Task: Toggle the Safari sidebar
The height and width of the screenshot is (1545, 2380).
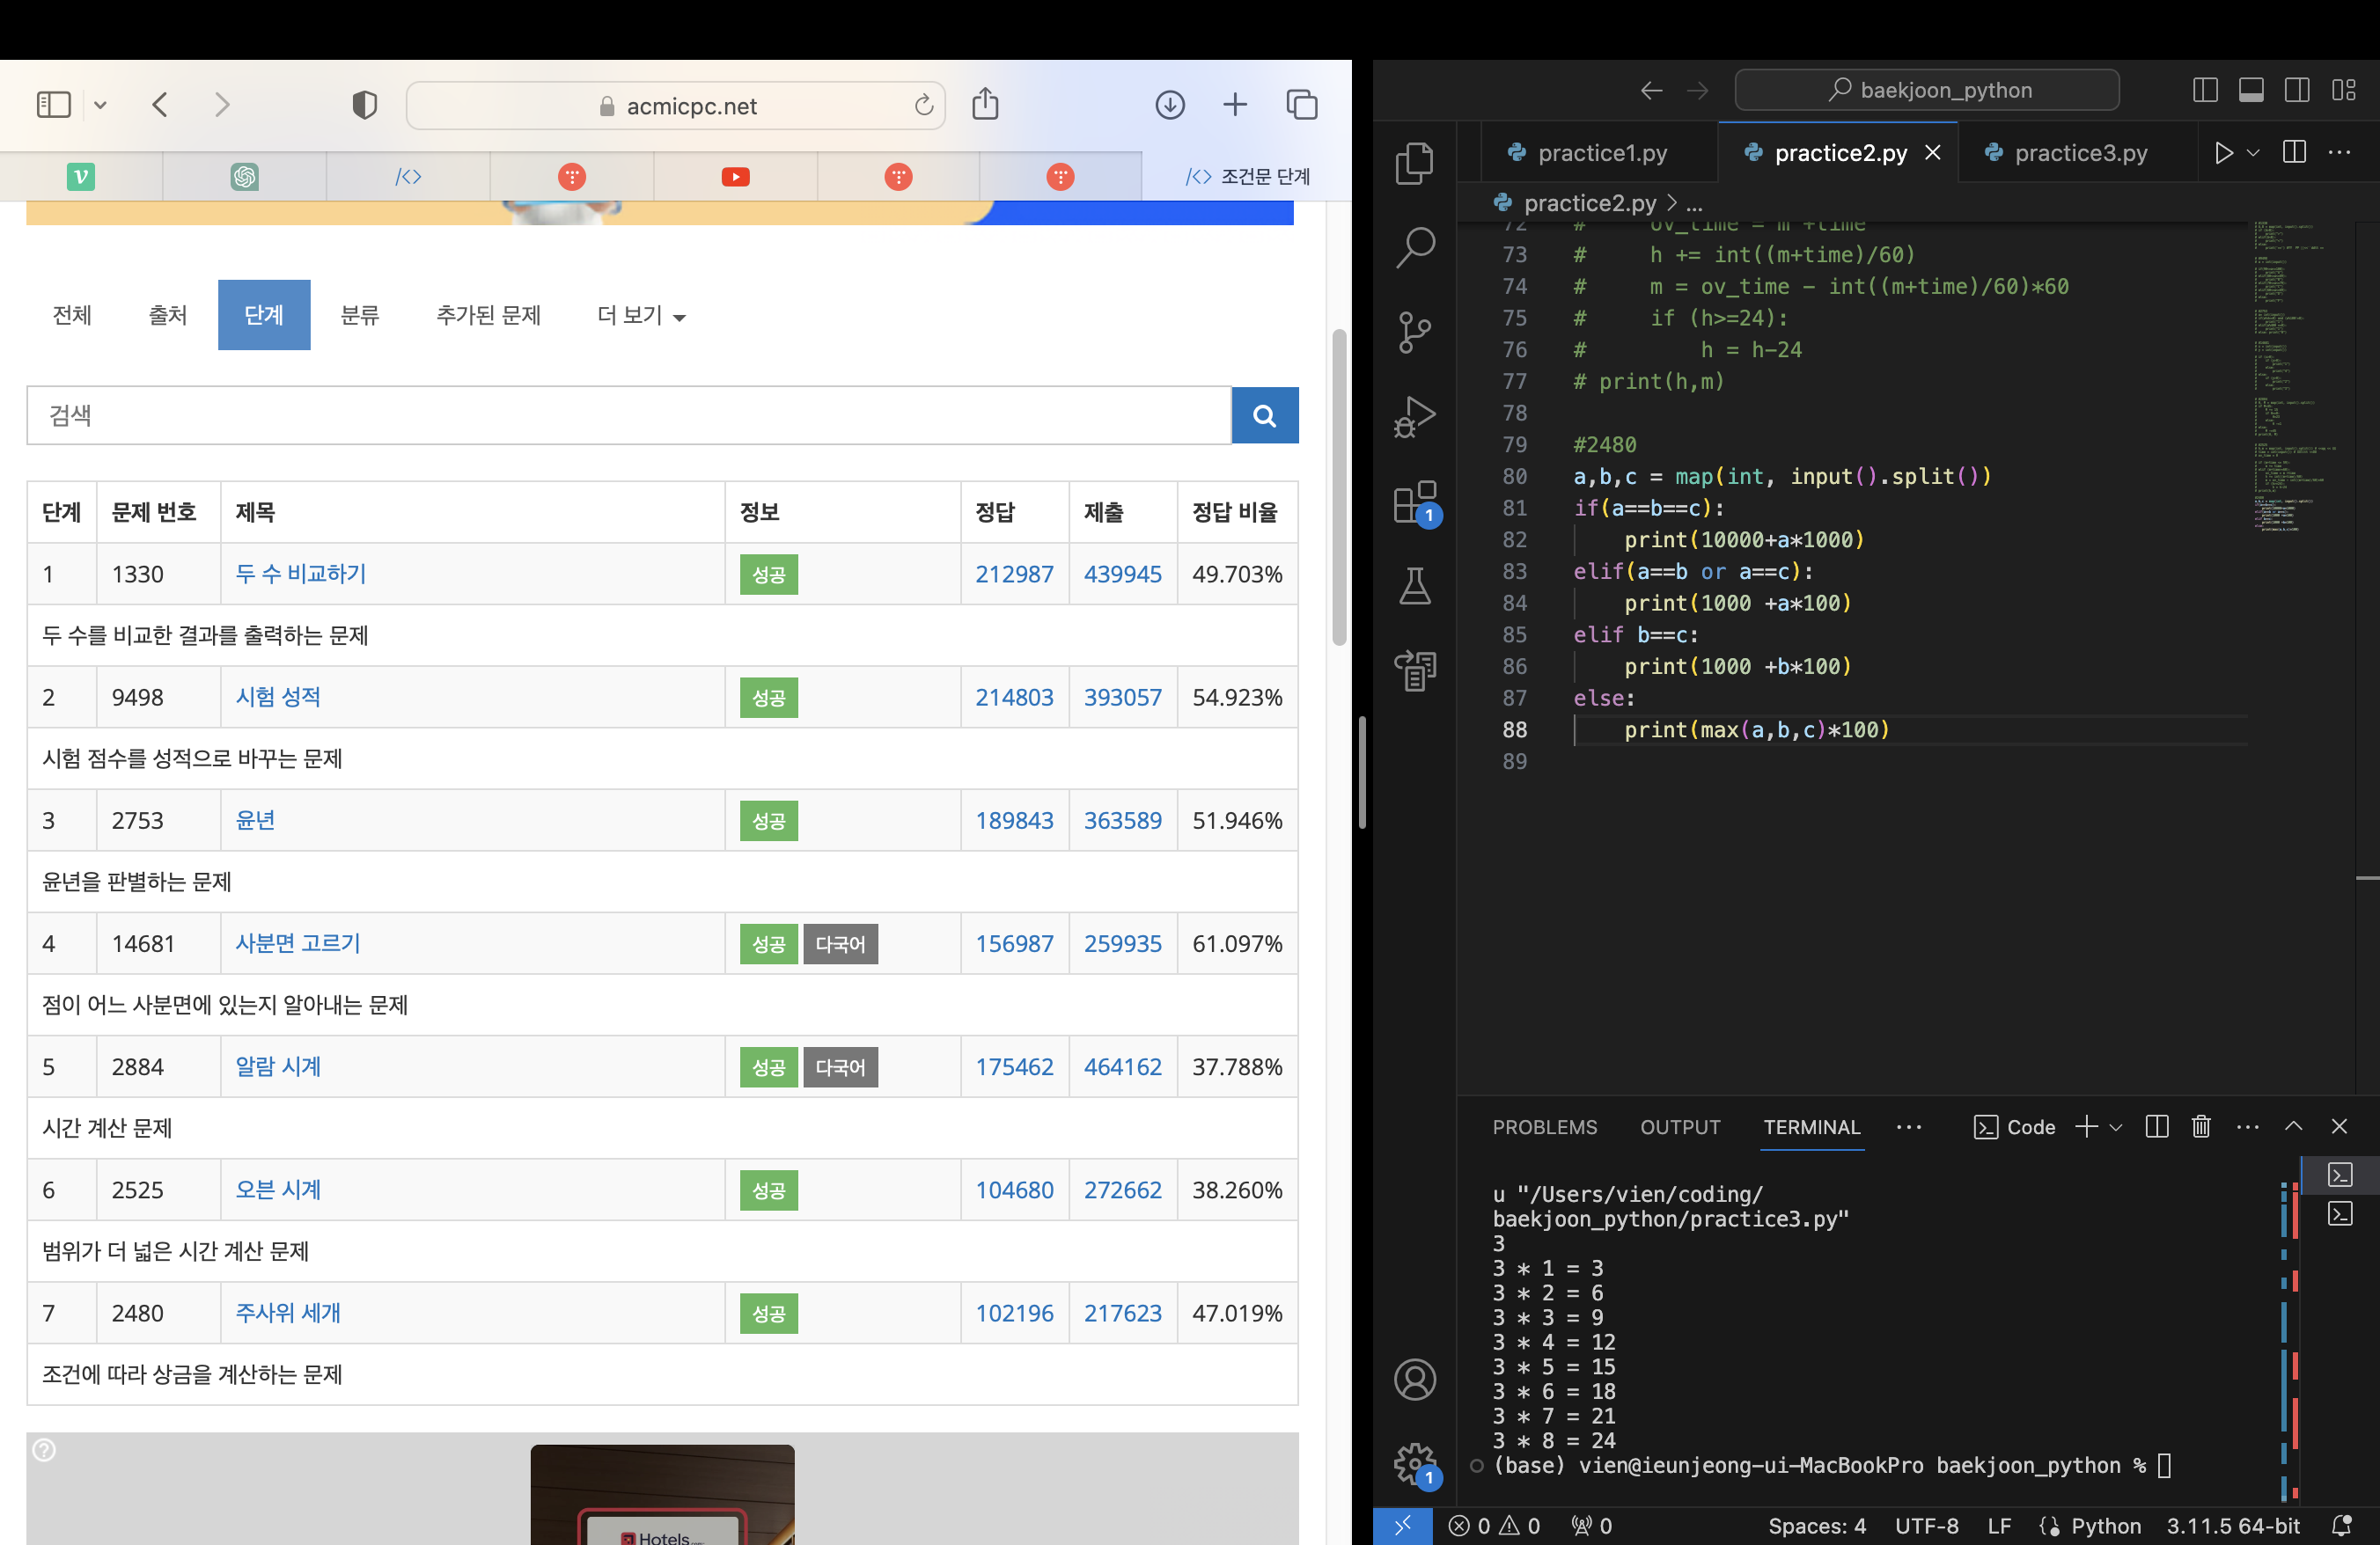Action: (54, 104)
